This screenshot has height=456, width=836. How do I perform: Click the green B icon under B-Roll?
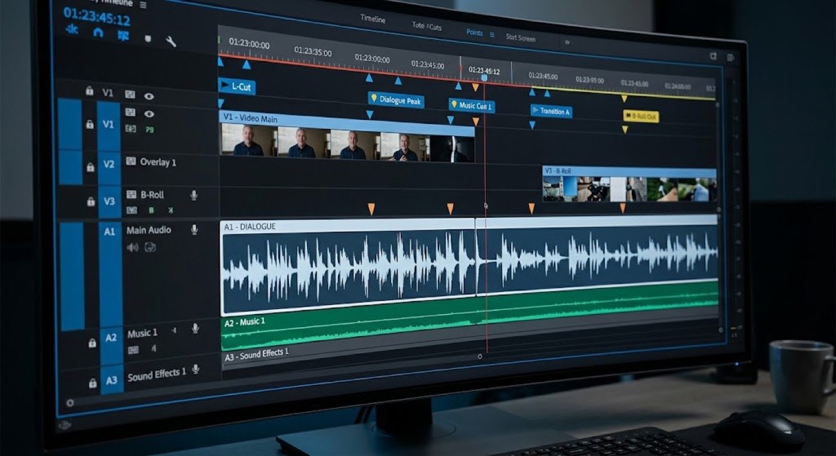[x=151, y=210]
